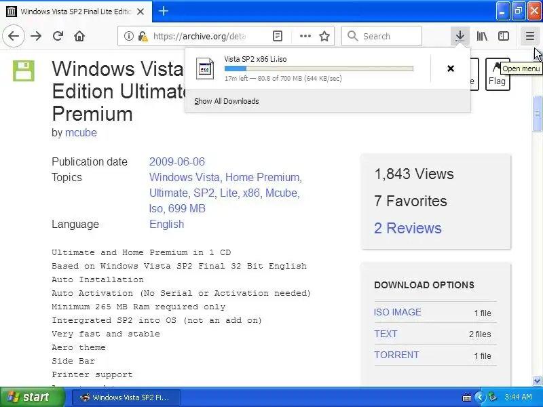Click the 'Very fast and stable' line
Viewport: 543px width, 407px height.
106,334
